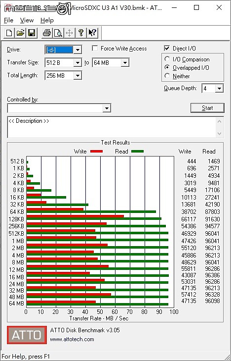
Task: Click the status bar help text
Action: pos(26,357)
